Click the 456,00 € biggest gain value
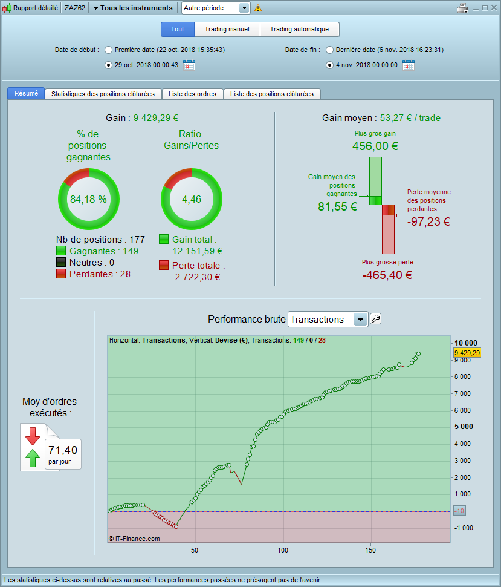This screenshot has width=501, height=587. click(375, 146)
